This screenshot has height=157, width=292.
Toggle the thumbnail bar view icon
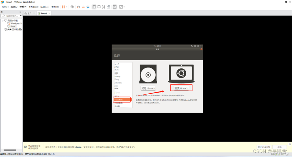click(99, 7)
